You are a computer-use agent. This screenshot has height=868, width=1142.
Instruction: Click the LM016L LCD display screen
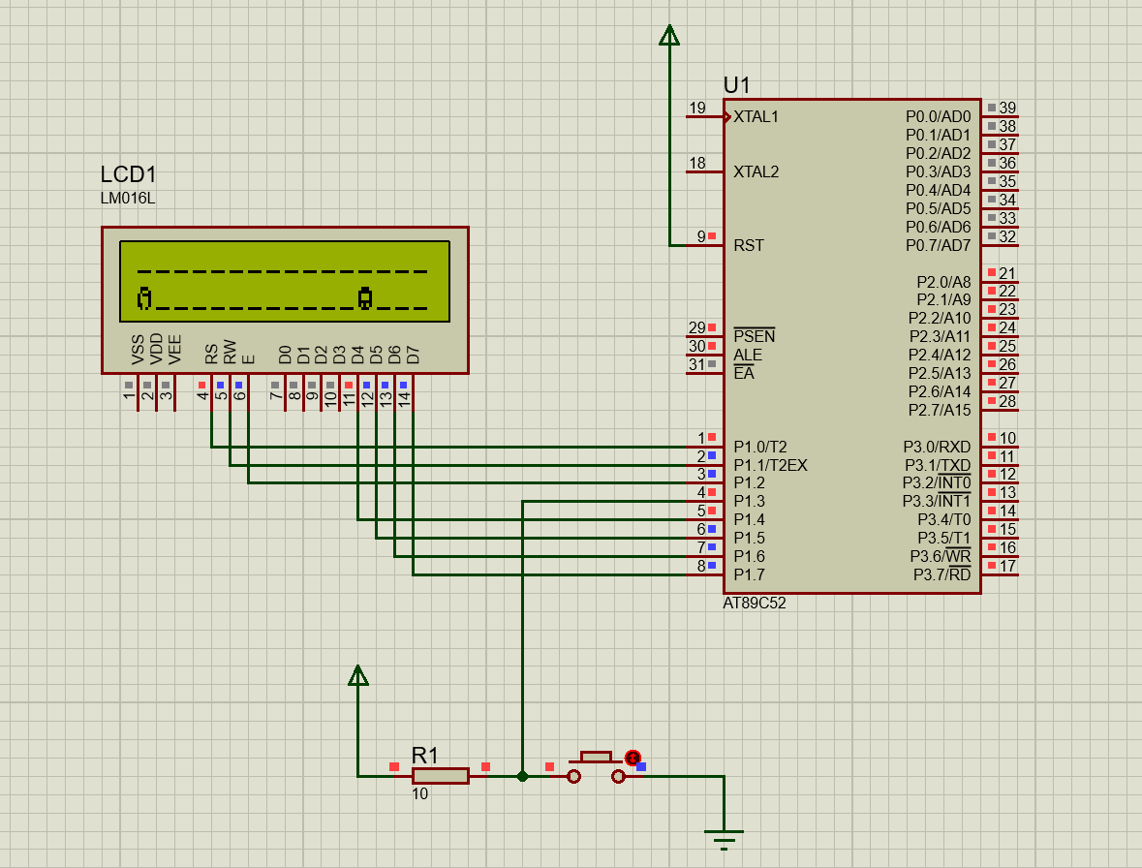[x=285, y=281]
